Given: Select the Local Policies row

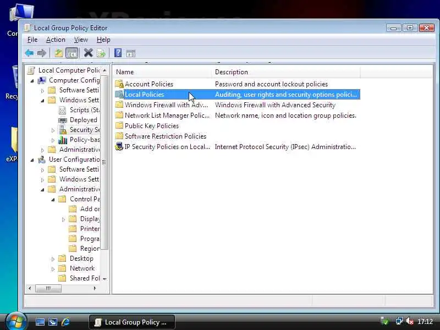Looking at the screenshot, I should [237, 95].
